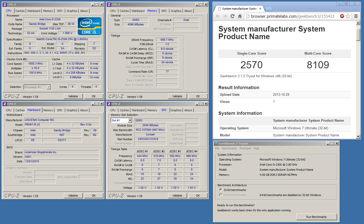
Task: Click the CPU-Z title icon in the Memory window
Action: click(x=109, y=4)
